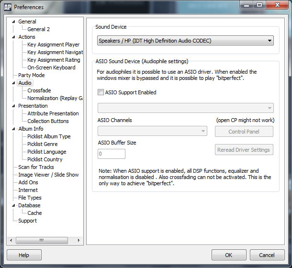
Task: Click the ASIO Buffer Size field
Action: pyautogui.click(x=111, y=154)
